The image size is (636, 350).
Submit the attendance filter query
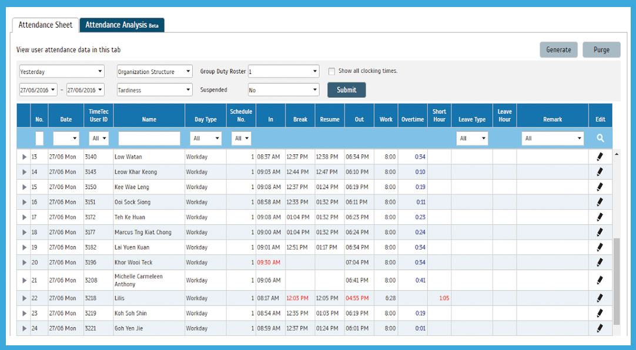point(346,90)
